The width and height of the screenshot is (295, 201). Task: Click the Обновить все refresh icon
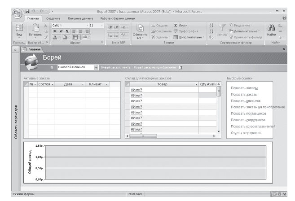point(140,28)
